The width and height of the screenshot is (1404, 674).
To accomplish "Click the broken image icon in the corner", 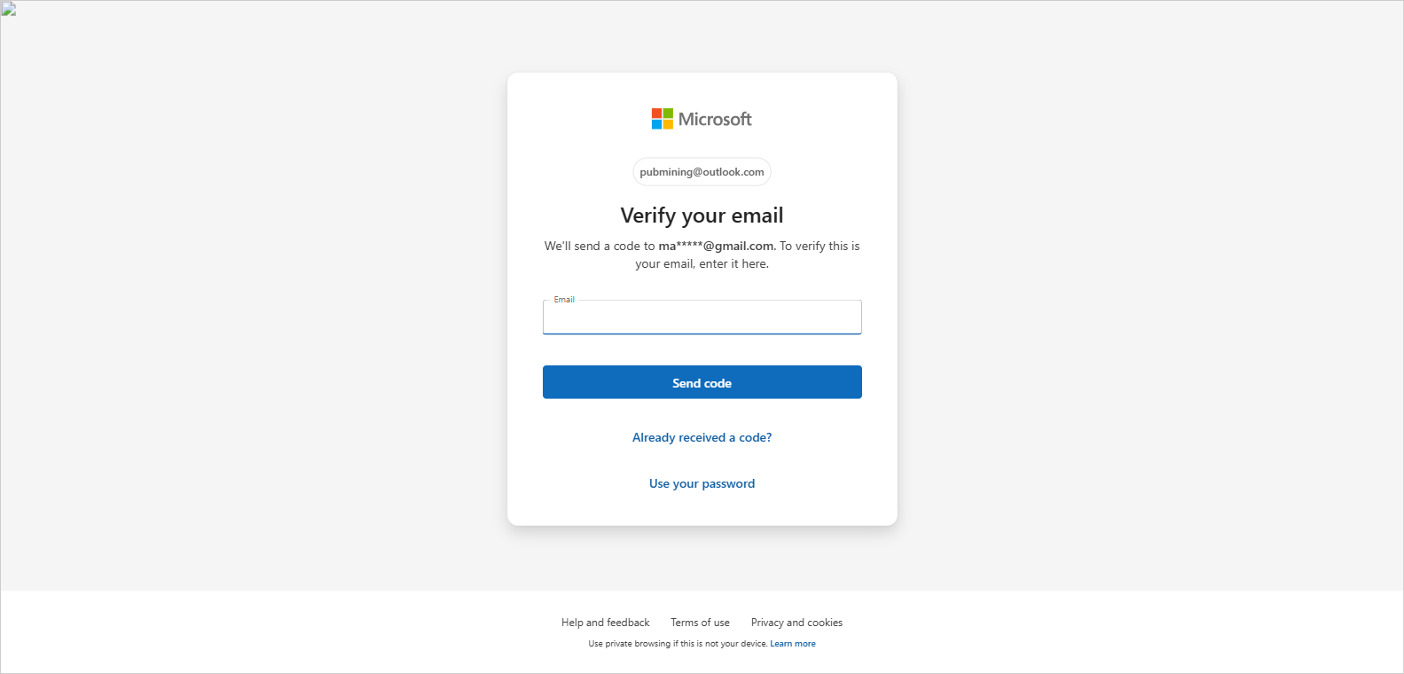I will coord(9,10).
